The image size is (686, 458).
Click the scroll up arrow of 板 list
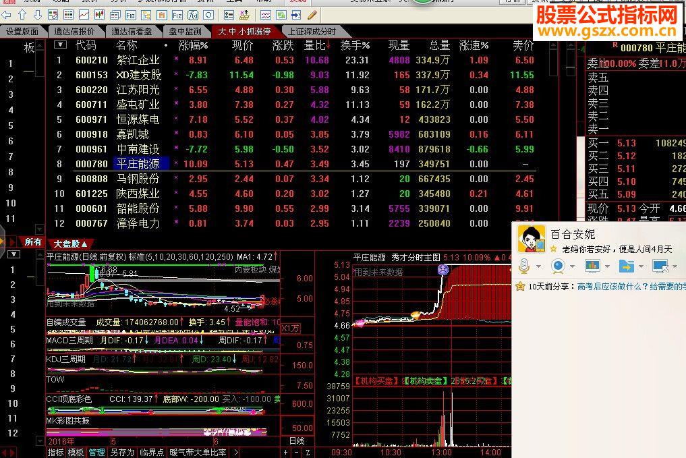click(39, 45)
